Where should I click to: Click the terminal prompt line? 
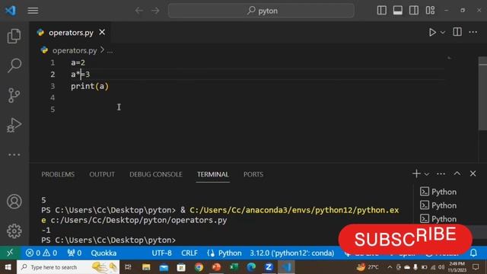click(x=108, y=241)
